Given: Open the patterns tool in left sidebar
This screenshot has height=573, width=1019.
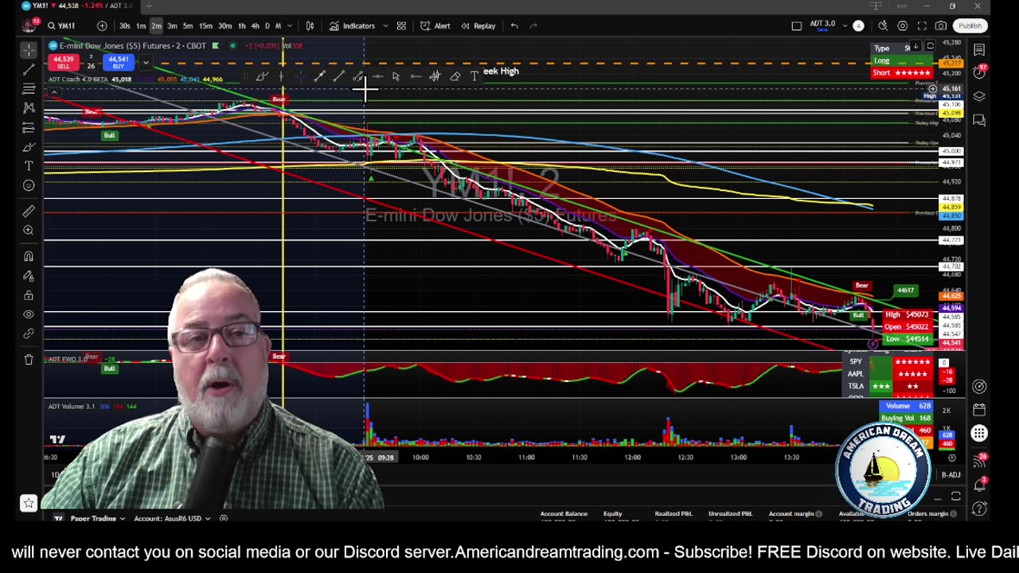Looking at the screenshot, I should [x=29, y=107].
